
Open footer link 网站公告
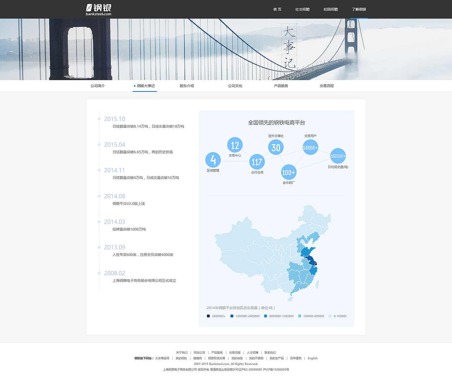pyautogui.click(x=199, y=352)
